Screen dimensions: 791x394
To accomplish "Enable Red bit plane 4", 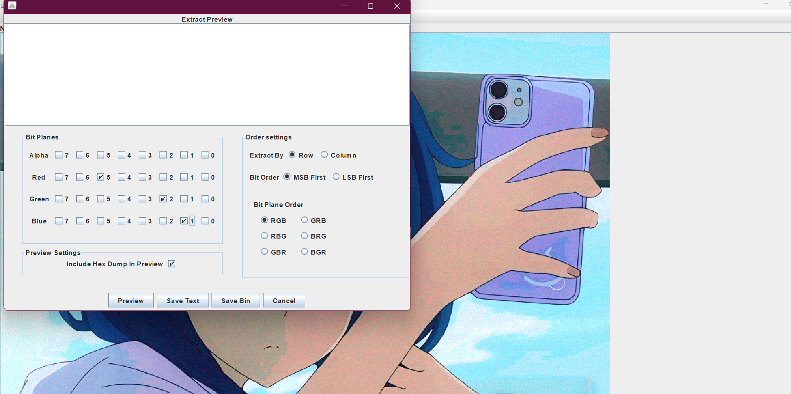I will pos(121,177).
